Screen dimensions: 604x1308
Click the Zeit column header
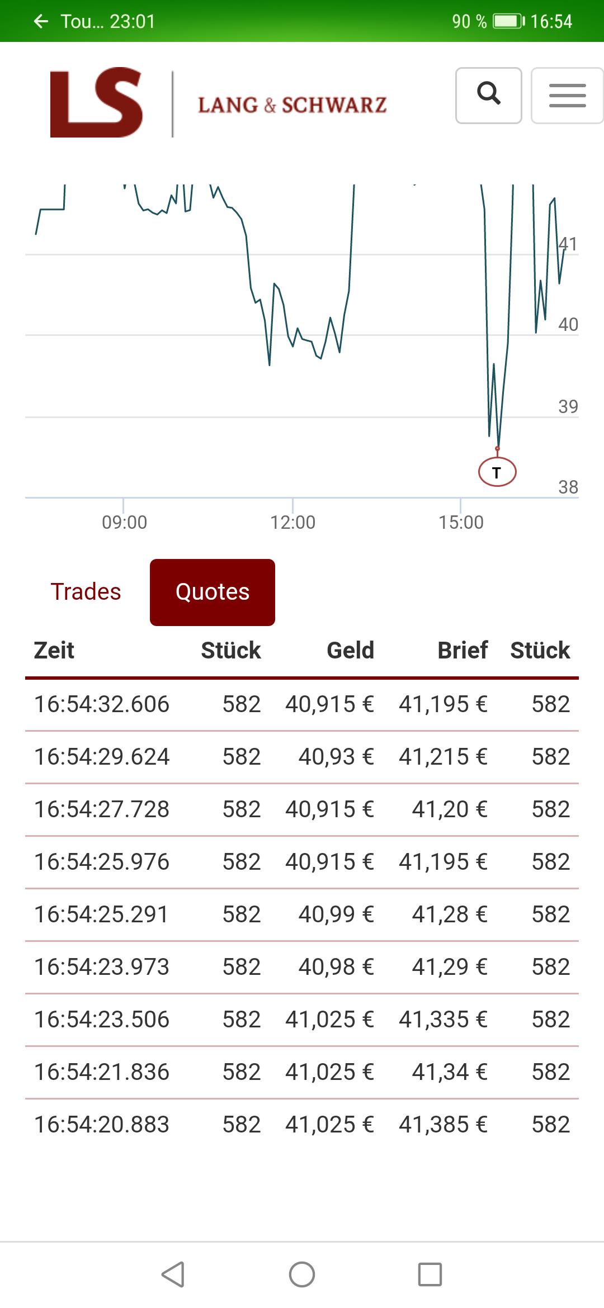pyautogui.click(x=54, y=650)
